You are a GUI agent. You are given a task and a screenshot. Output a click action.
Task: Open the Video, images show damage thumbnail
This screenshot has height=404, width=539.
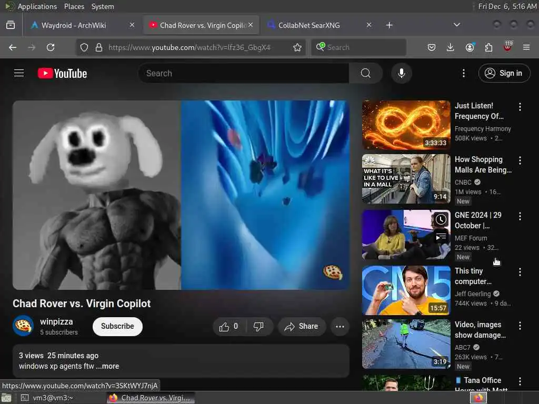406,344
